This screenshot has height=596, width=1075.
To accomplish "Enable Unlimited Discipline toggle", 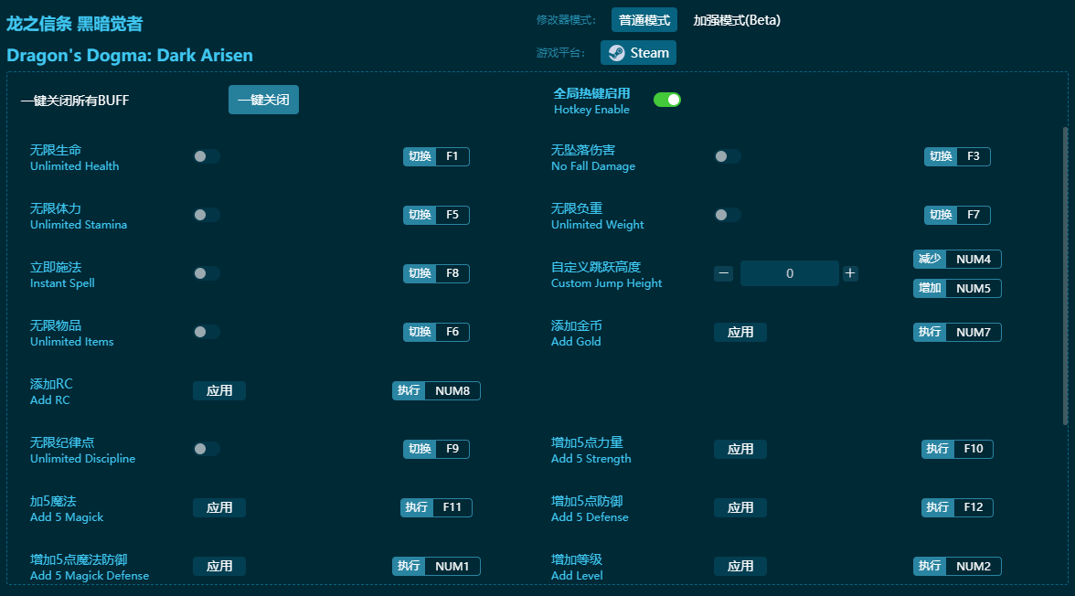I will pyautogui.click(x=207, y=449).
